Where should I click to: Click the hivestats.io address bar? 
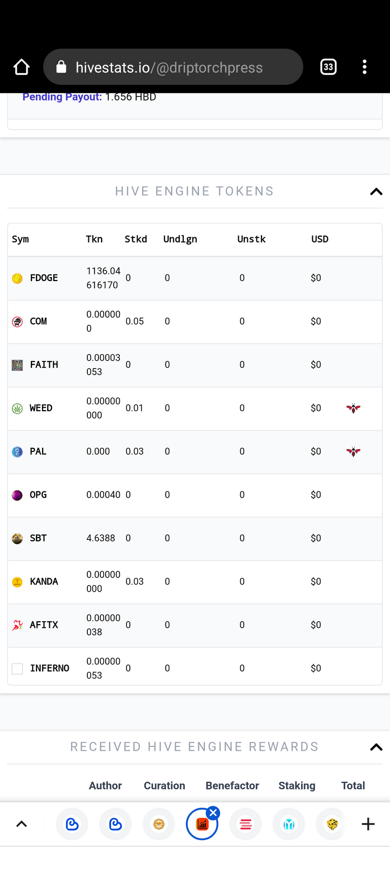tap(173, 67)
